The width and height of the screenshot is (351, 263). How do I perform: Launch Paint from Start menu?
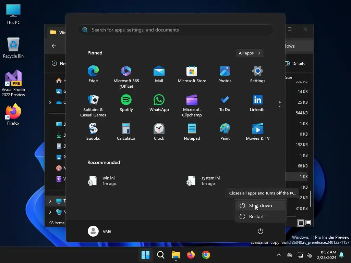coord(225,132)
